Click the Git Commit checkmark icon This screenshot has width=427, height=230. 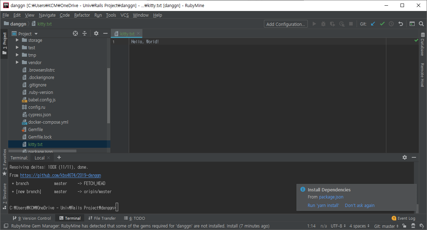[x=382, y=24]
